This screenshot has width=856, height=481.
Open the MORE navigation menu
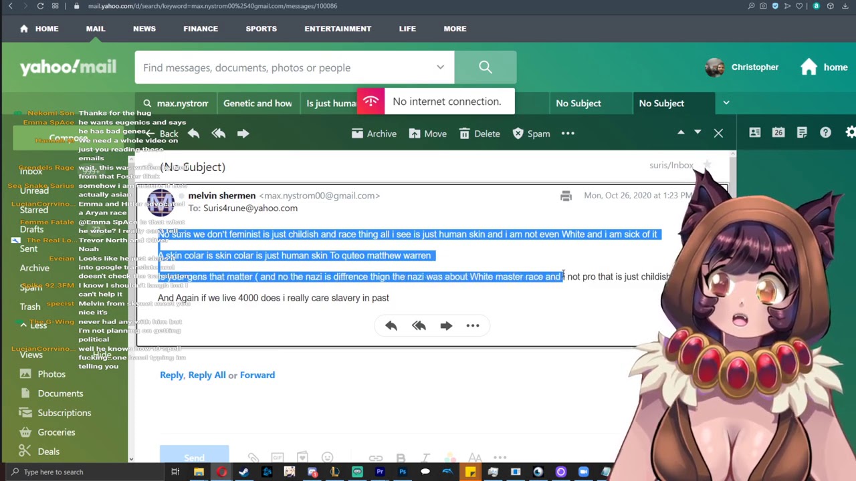tap(455, 29)
